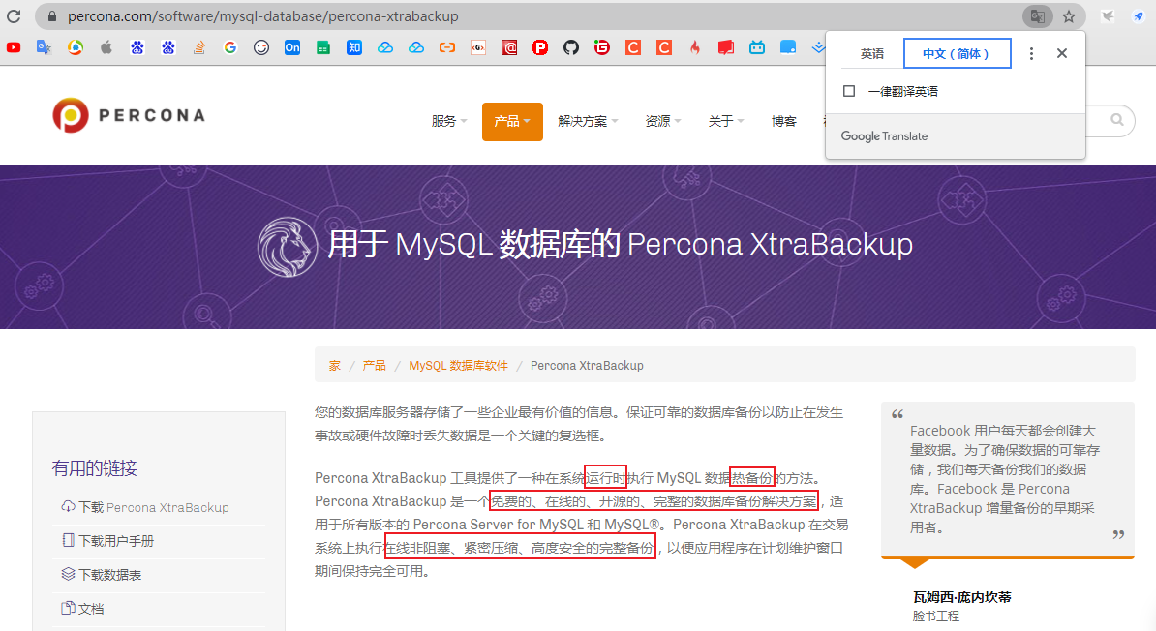Open the Google 'G' bookmark
Viewport: 1156px width, 631px height.
pos(230,48)
